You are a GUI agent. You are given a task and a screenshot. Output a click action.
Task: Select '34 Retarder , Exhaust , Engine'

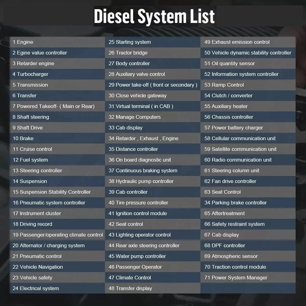[x=152, y=139]
